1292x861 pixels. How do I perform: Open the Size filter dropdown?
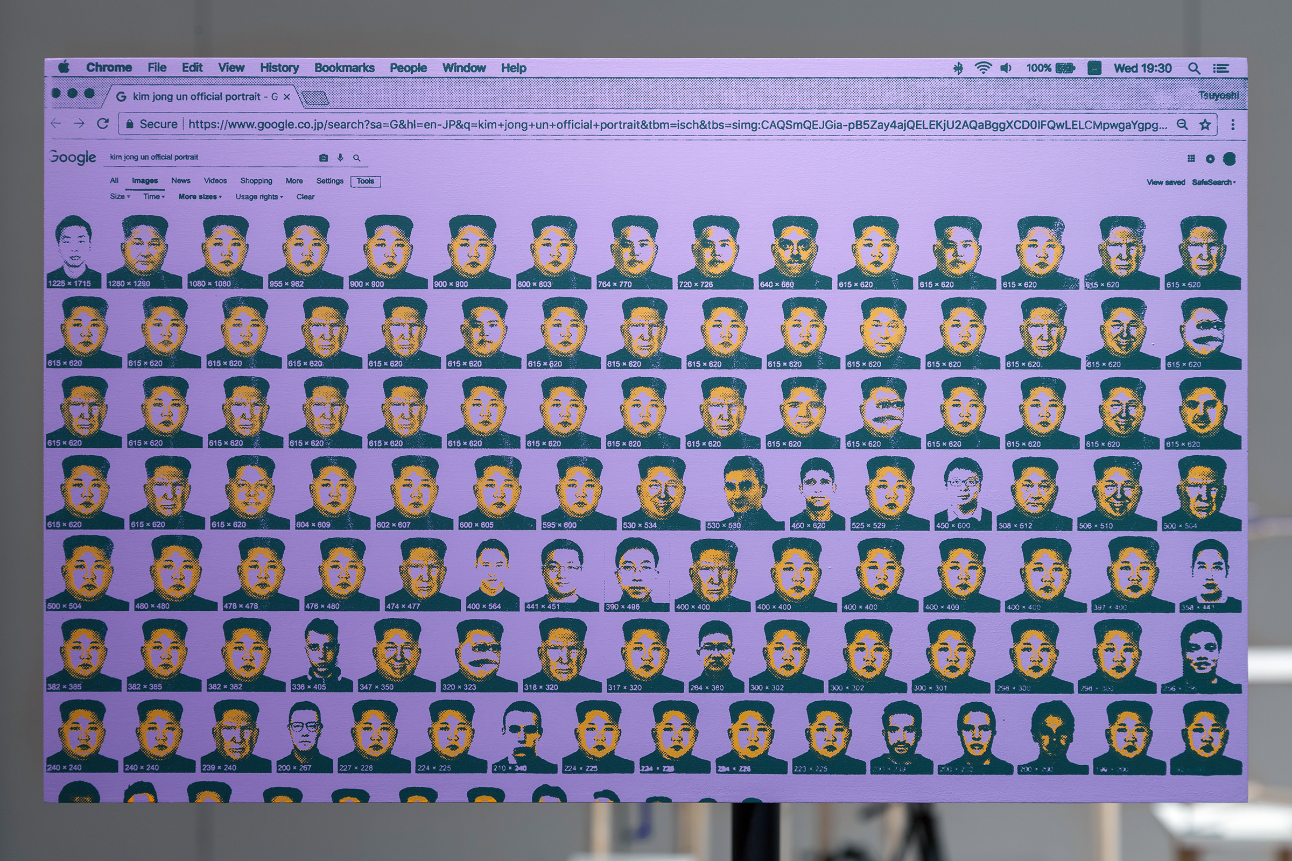[x=120, y=196]
